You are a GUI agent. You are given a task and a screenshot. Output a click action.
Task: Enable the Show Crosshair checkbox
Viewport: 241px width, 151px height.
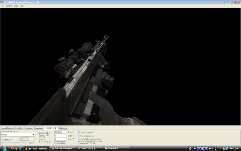coord(79,133)
